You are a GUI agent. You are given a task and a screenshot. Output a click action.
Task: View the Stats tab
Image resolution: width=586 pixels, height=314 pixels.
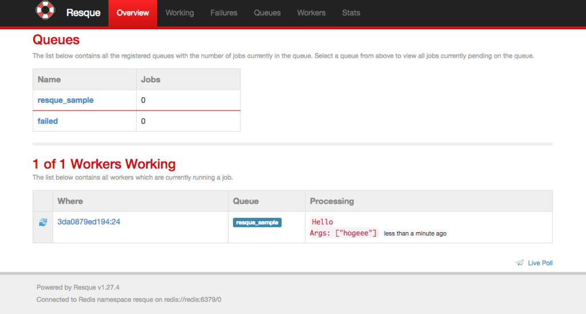pyautogui.click(x=351, y=13)
